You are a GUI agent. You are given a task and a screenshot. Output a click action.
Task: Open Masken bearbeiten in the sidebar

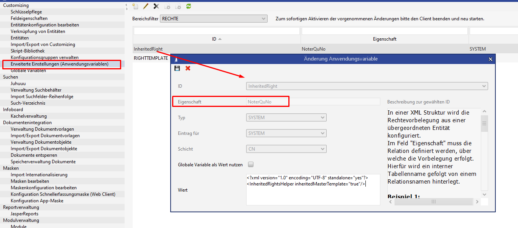coord(30,181)
